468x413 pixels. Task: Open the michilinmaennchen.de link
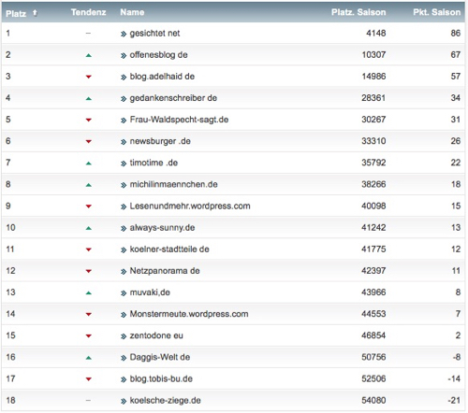pos(173,184)
